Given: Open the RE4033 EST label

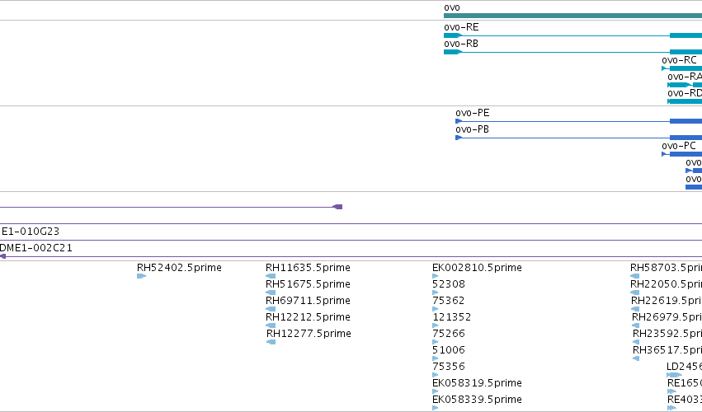Looking at the screenshot, I should point(685,400).
